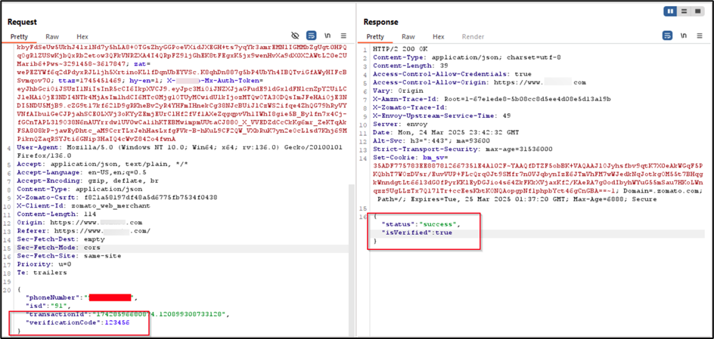Open the Hex tab in Response panel

(x=438, y=36)
